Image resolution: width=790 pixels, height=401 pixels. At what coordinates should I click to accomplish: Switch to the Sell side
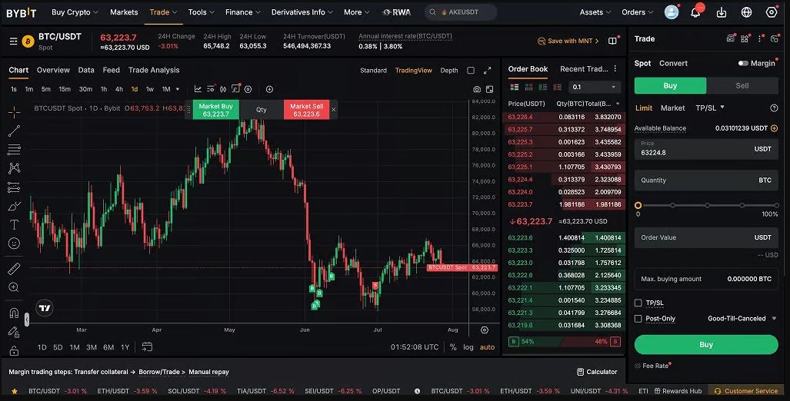pos(742,85)
